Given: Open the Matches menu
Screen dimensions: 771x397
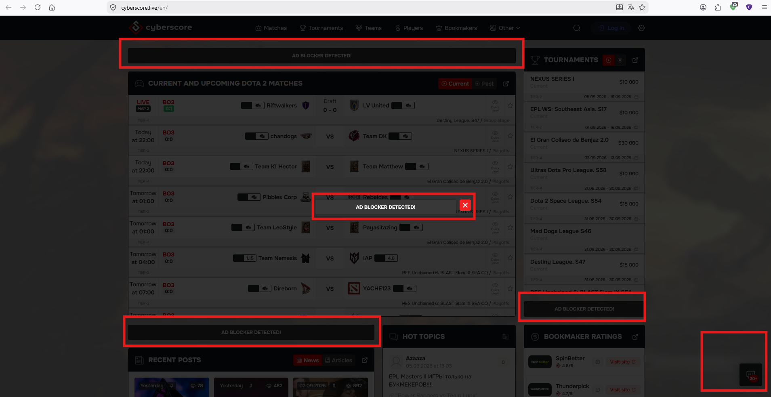Looking at the screenshot, I should 271,28.
